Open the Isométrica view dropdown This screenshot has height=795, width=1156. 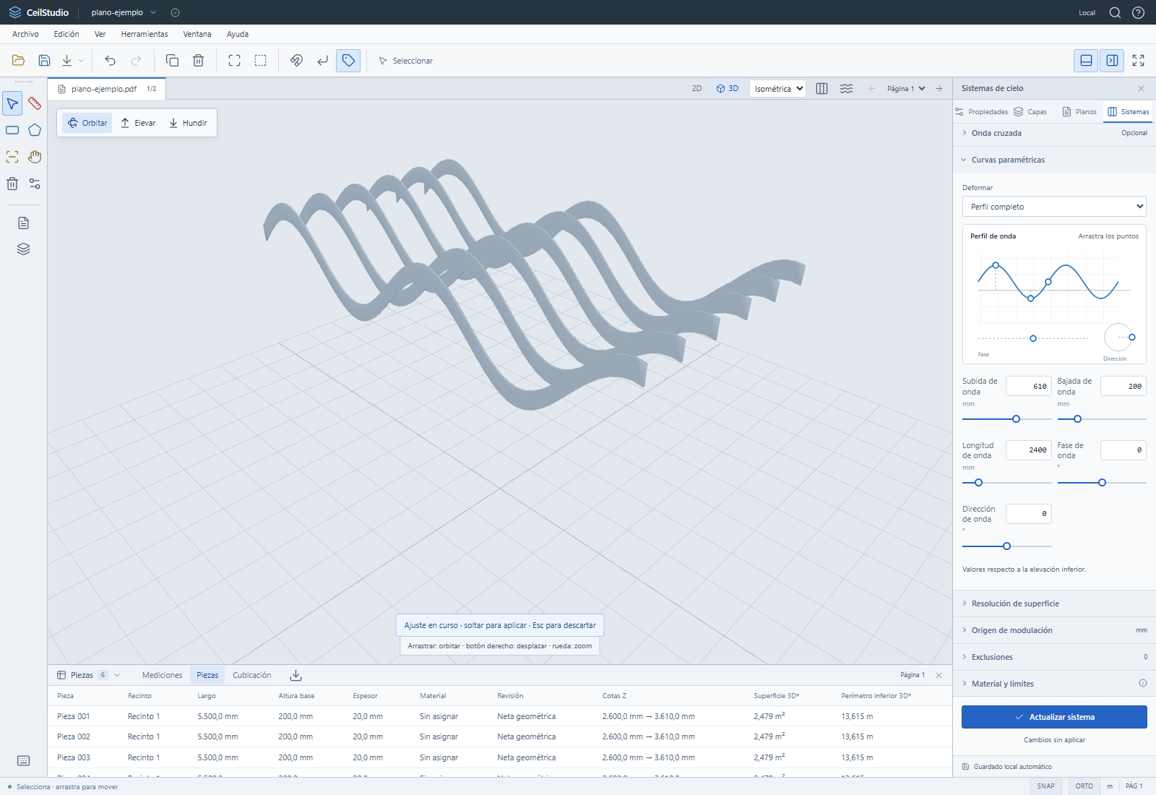coord(777,89)
